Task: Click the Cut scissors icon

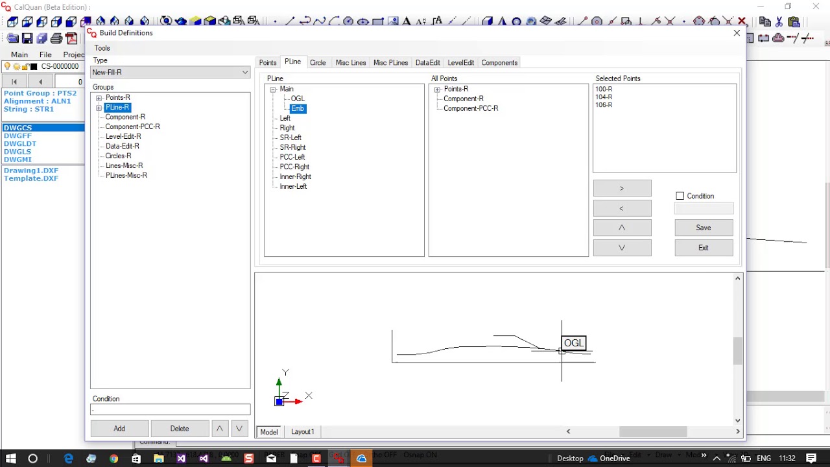Action: [779, 21]
